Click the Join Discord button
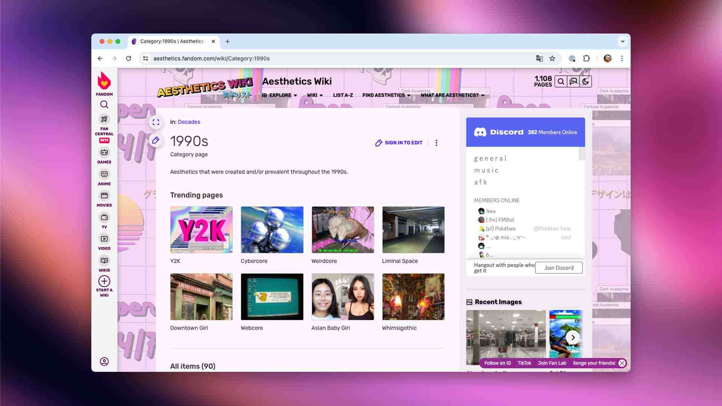The height and width of the screenshot is (406, 722). tap(559, 268)
